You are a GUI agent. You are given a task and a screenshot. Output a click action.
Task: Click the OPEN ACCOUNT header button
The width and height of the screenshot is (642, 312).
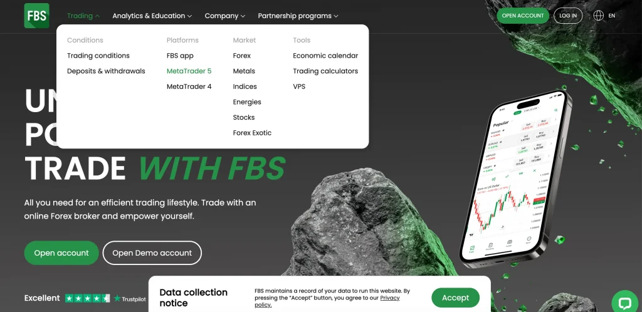tap(523, 16)
